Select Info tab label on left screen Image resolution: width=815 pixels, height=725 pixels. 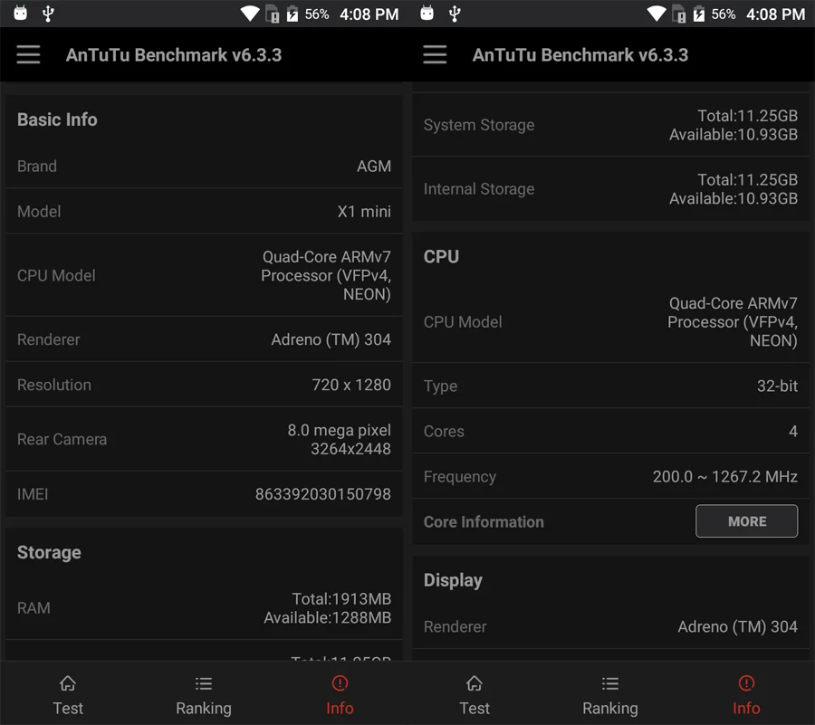pos(340,708)
